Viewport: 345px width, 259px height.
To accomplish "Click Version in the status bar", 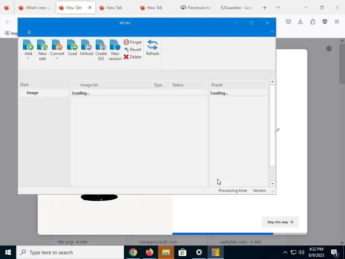I will click(259, 191).
